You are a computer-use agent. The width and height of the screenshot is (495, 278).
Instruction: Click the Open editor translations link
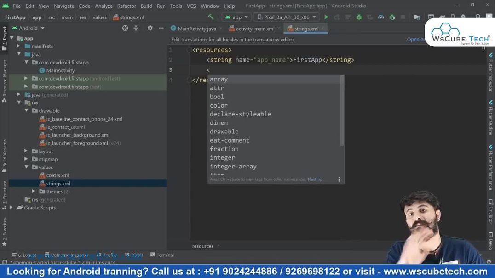point(415,39)
